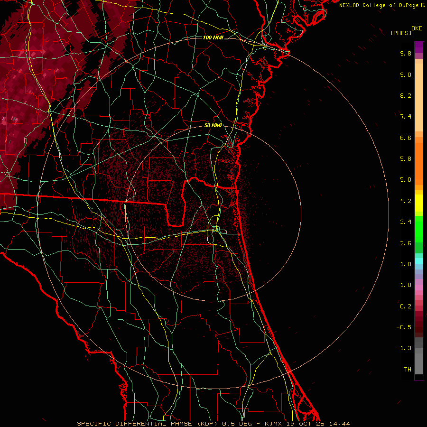Select the -0.5 scale value
This screenshot has width=427, height=427.
[x=404, y=327]
